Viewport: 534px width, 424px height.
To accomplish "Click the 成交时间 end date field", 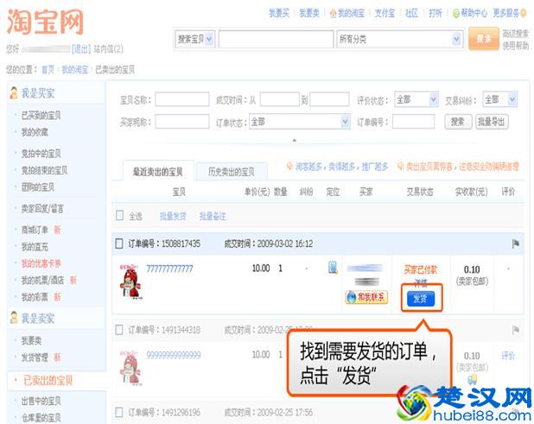I will pyautogui.click(x=329, y=99).
